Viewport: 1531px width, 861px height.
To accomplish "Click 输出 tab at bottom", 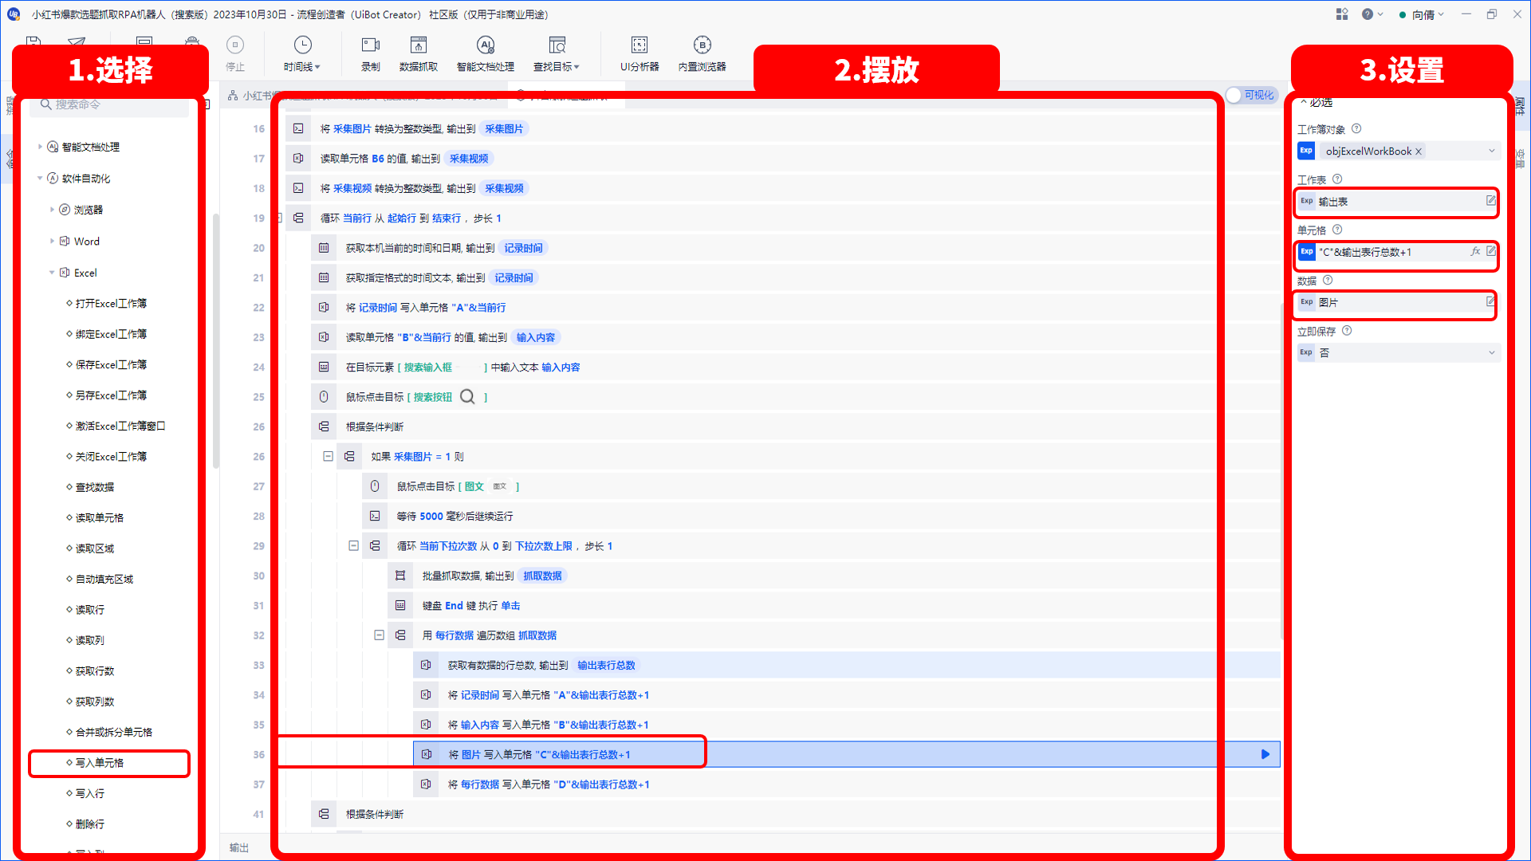I will [235, 847].
